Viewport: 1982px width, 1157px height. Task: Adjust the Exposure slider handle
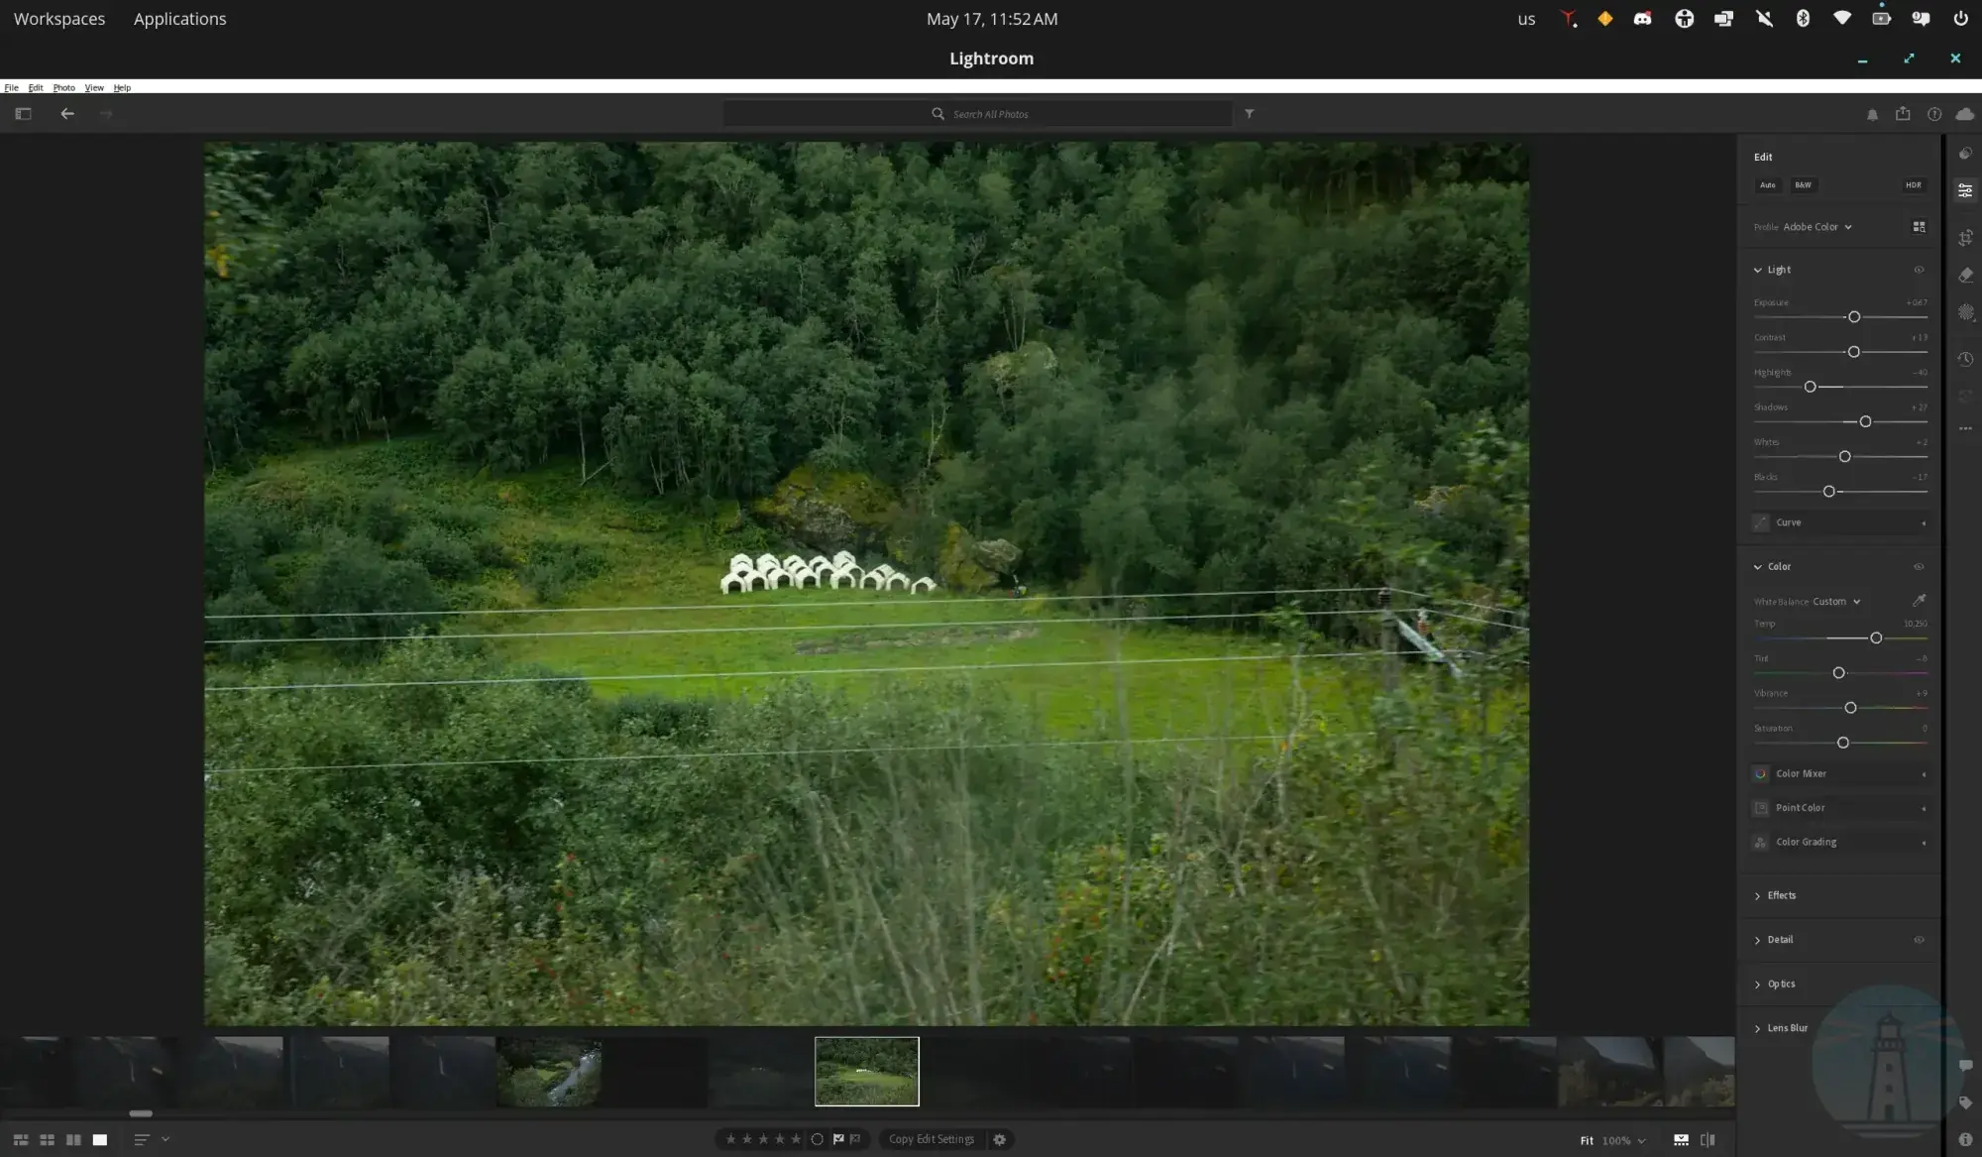point(1853,317)
